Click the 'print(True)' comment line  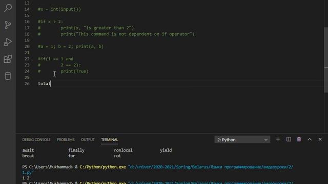pos(63,71)
